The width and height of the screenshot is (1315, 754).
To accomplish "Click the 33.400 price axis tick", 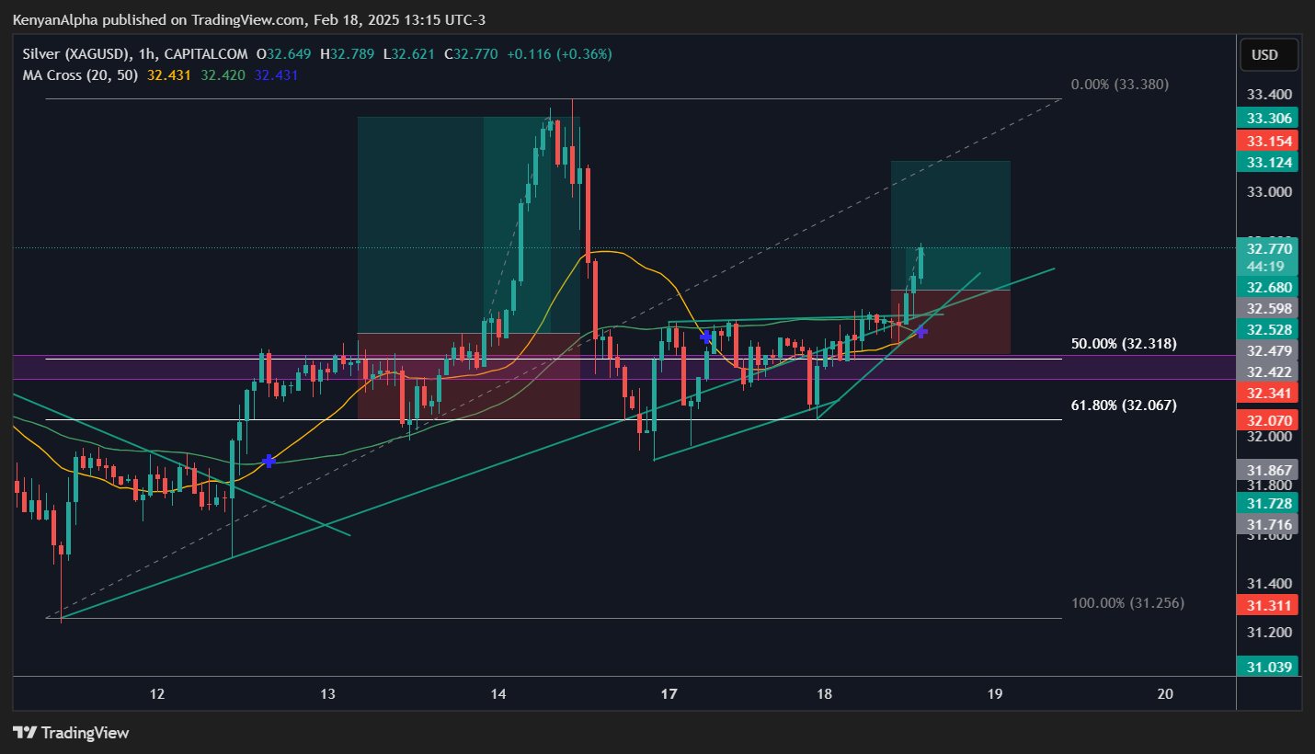I will tap(1269, 94).
